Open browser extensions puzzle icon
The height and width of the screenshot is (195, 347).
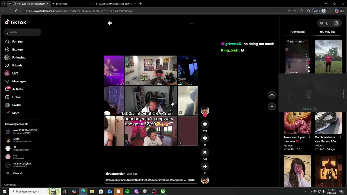coord(301,11)
